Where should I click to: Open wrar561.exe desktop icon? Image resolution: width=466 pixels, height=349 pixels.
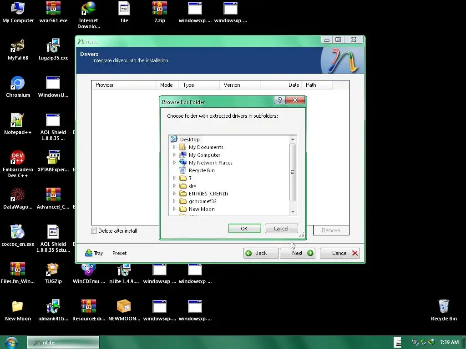click(54, 12)
